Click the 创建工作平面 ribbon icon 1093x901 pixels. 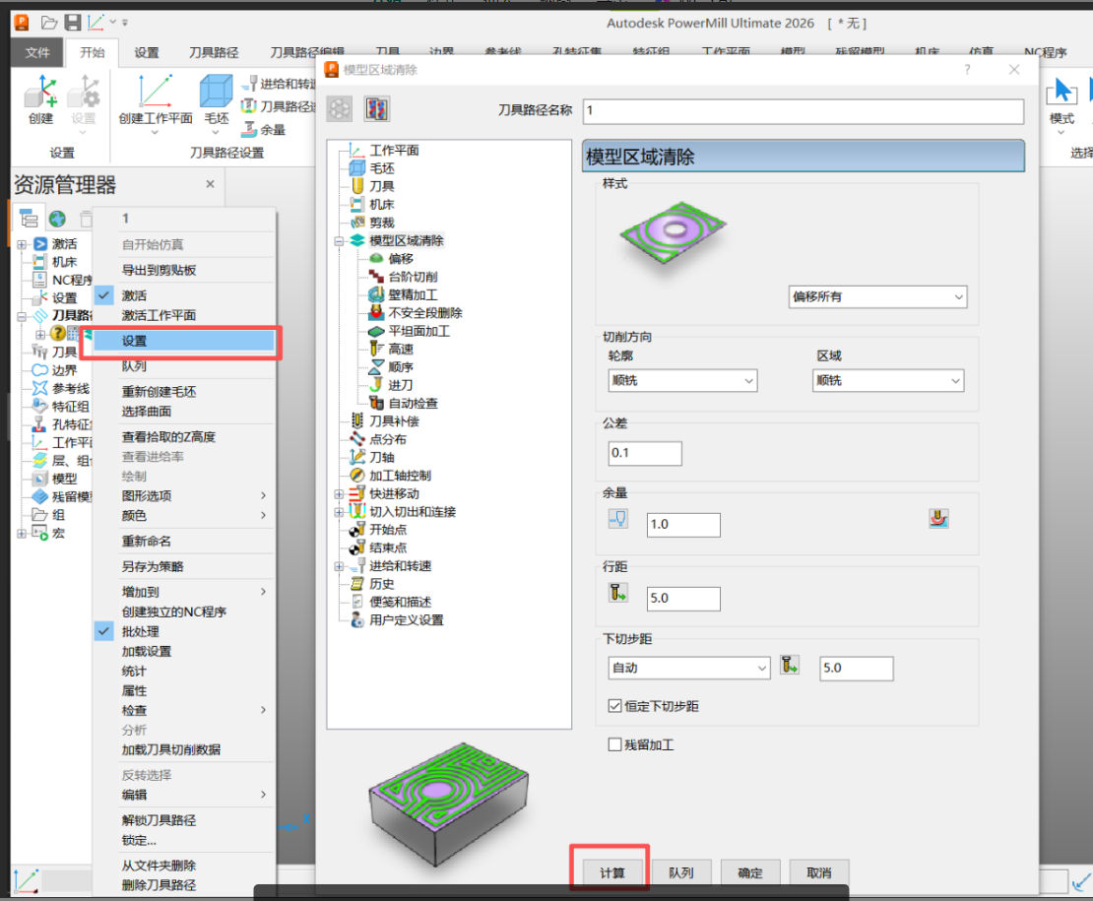point(155,92)
